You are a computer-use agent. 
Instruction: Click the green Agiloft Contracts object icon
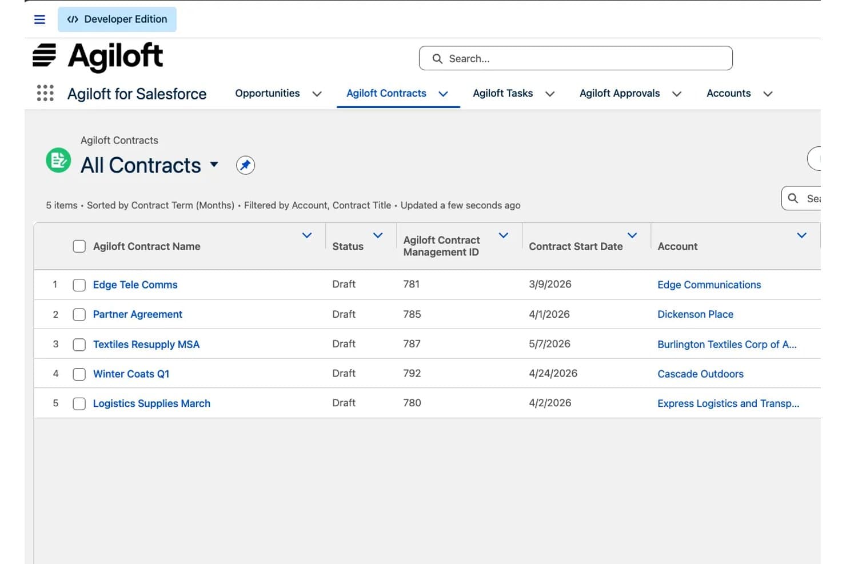[58, 161]
